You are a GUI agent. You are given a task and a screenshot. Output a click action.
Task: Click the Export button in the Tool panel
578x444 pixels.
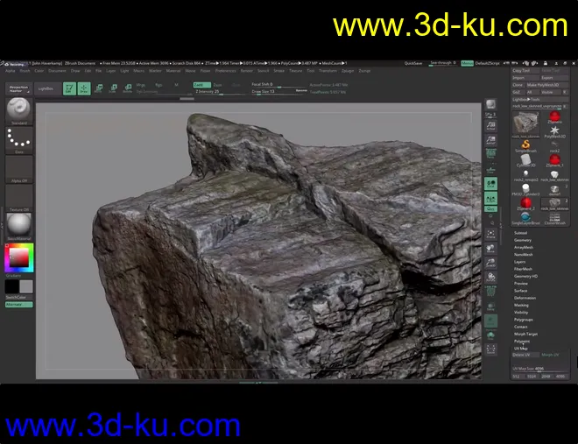554,78
